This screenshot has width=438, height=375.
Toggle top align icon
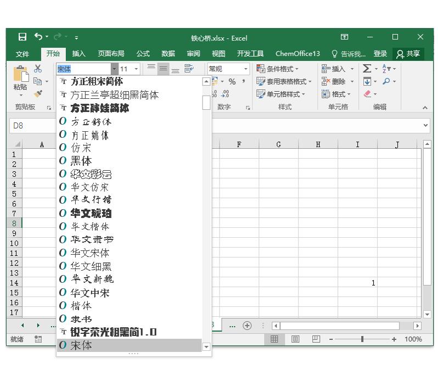click(151, 66)
